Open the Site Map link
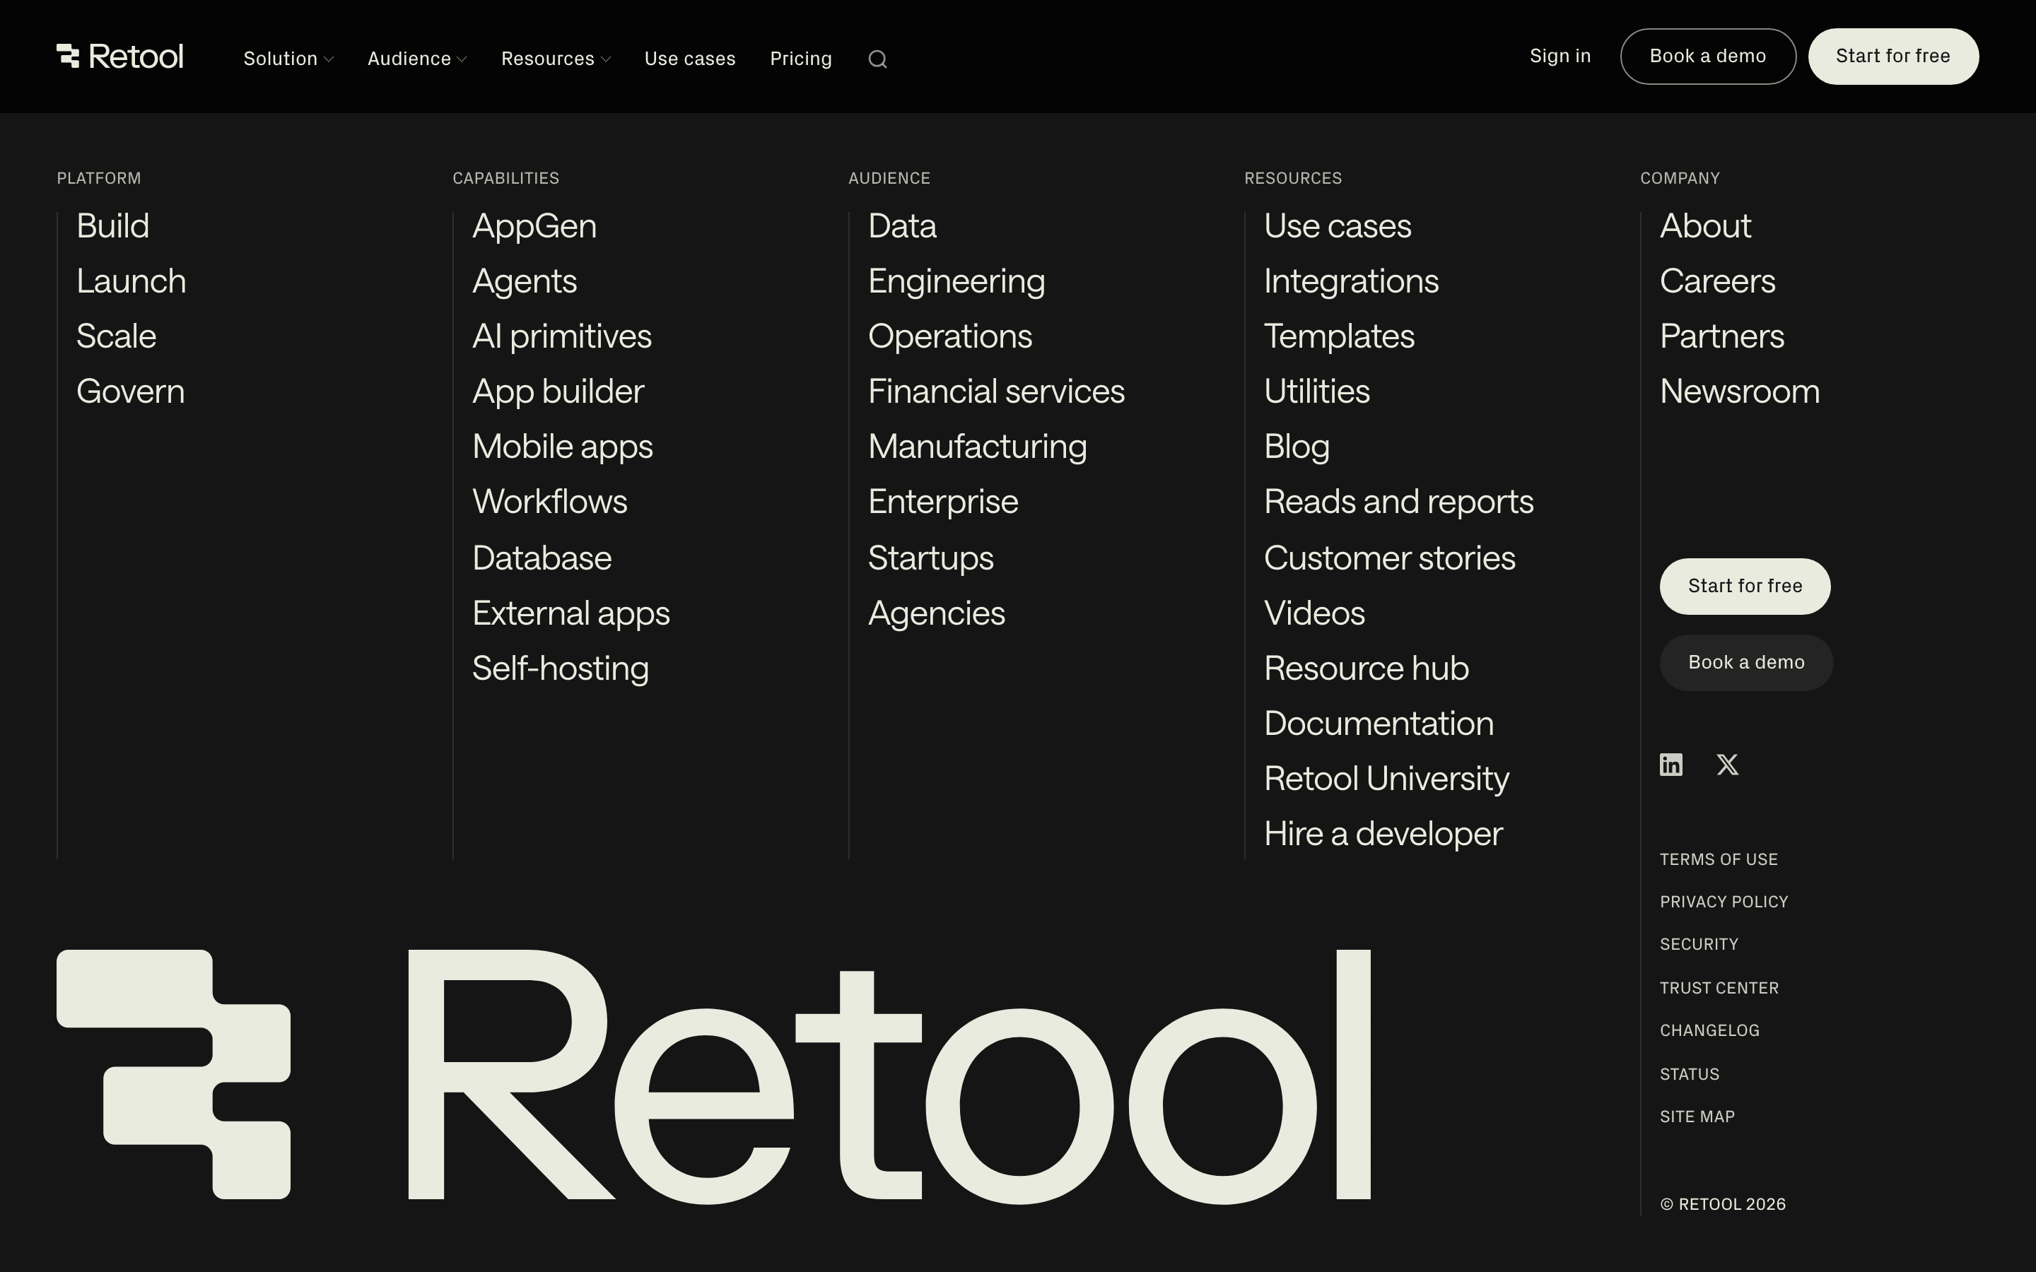Image resolution: width=2036 pixels, height=1272 pixels. tap(1697, 1117)
